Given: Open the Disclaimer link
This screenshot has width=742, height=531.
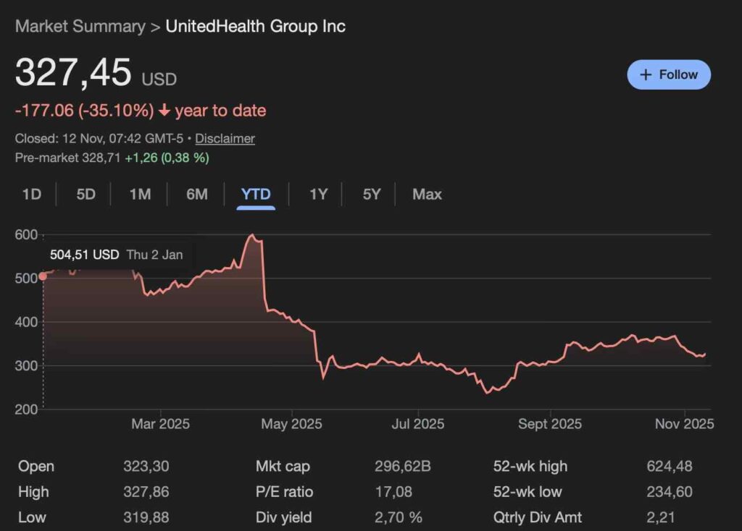Looking at the screenshot, I should click(225, 138).
